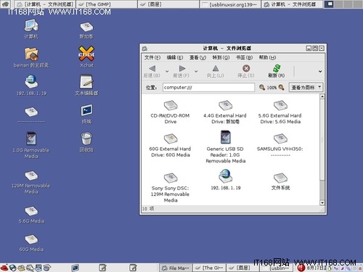Click the scrollbar up arrow in file browser
This screenshot has width=363, height=272.
click(322, 96)
